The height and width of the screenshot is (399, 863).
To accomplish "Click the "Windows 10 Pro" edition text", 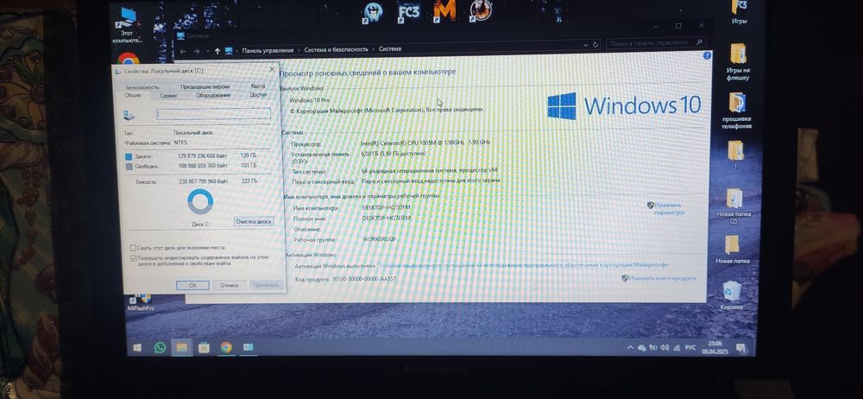I will click(309, 100).
